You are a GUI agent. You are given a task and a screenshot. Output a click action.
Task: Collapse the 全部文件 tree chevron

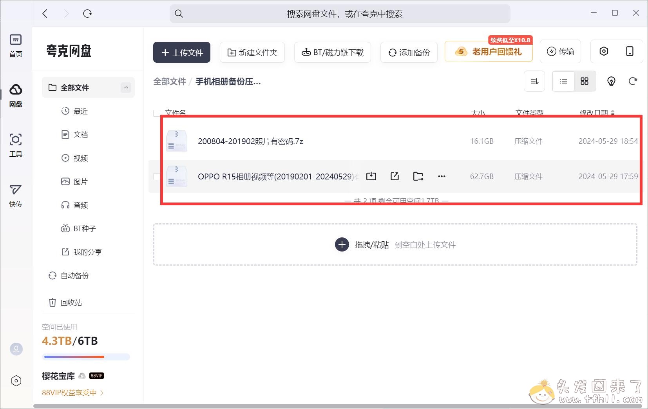[x=126, y=87]
